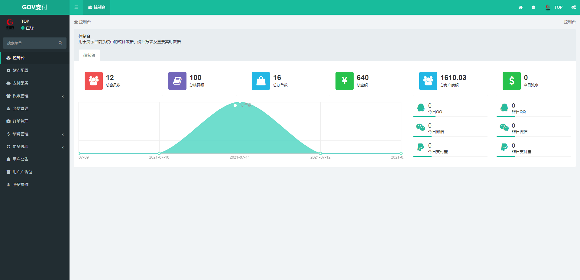The width and height of the screenshot is (580, 280).
Task: Toggle the 订单数 chart legend series
Action: tap(243, 105)
